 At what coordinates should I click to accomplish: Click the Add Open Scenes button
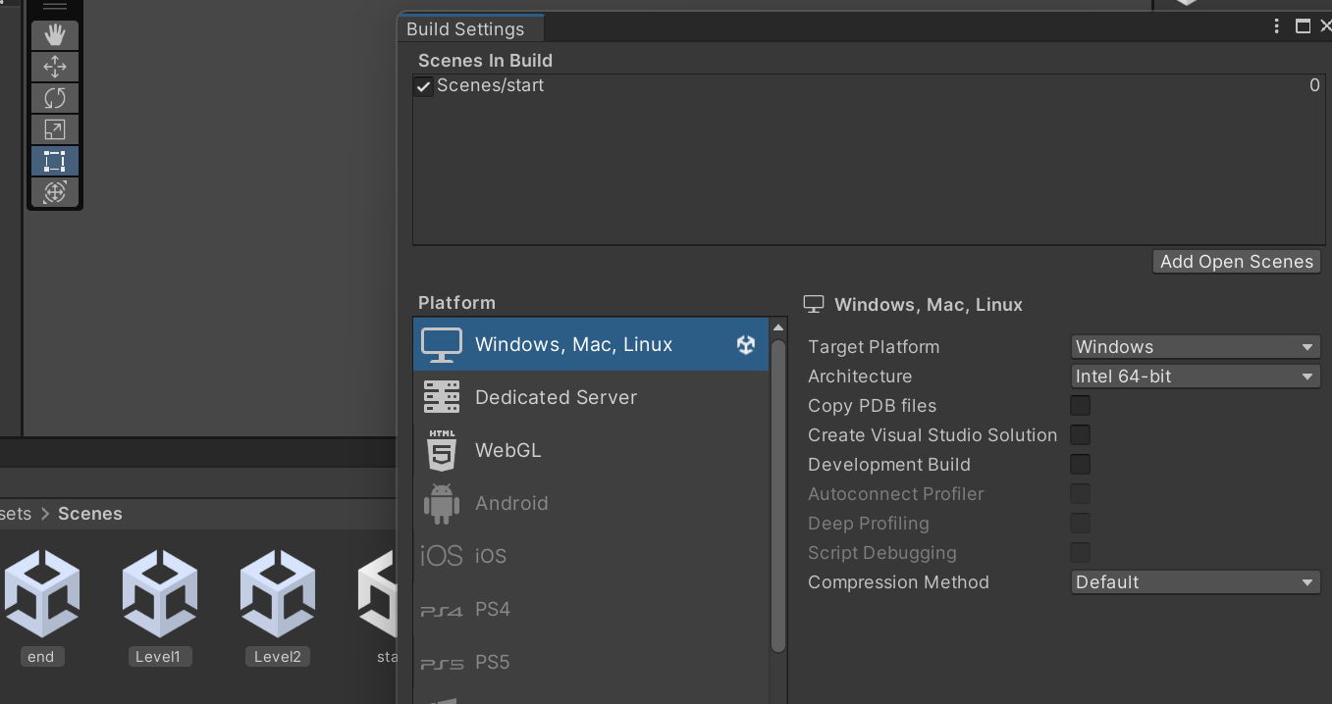(1237, 262)
